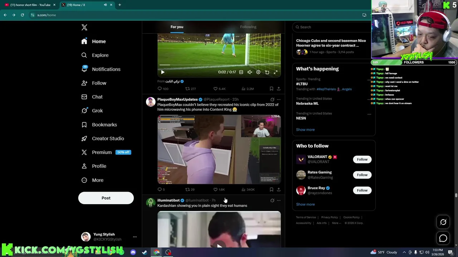Play the soccer video
Viewport: 458px width, 257px height.
click(162, 72)
